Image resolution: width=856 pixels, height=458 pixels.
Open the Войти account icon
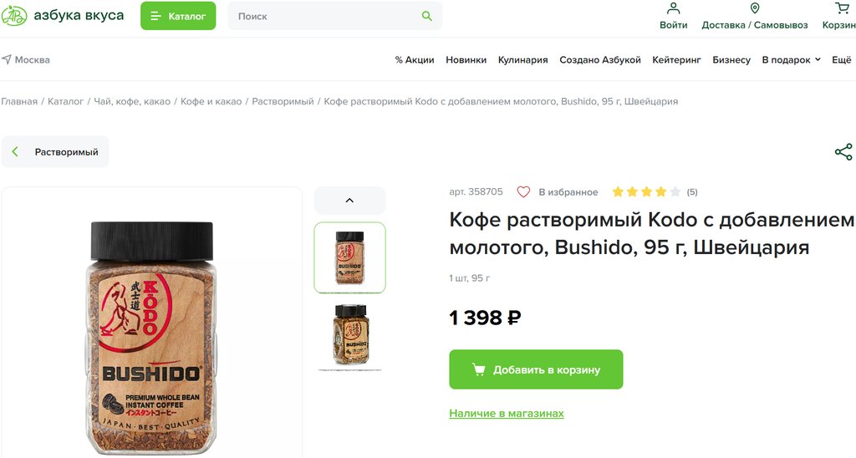673,8
